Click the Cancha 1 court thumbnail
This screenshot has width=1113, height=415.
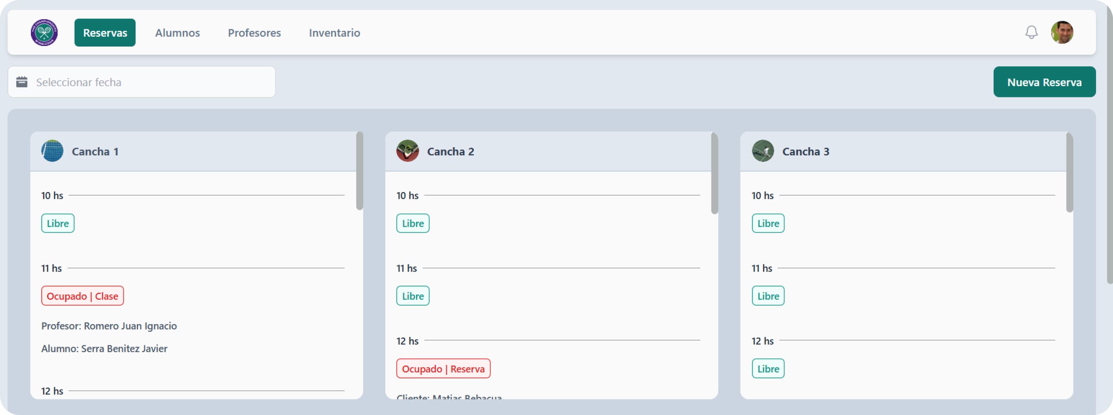coord(52,151)
